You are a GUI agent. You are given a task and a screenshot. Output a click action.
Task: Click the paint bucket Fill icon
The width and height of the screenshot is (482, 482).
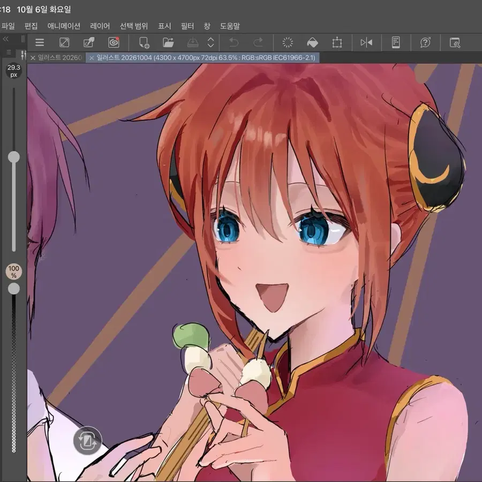pyautogui.click(x=312, y=42)
